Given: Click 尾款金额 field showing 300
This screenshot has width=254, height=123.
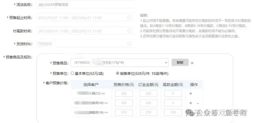Looking at the screenshot, I should tap(173, 112).
